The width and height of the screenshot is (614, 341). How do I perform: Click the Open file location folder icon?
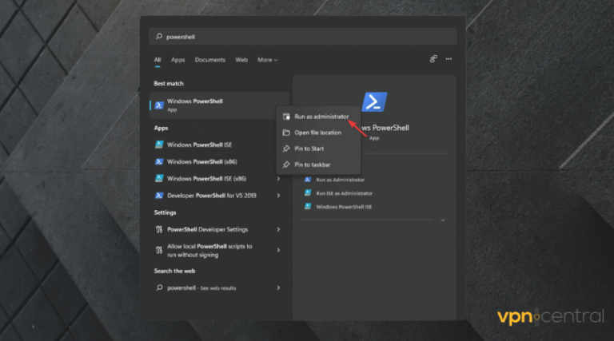[286, 133]
